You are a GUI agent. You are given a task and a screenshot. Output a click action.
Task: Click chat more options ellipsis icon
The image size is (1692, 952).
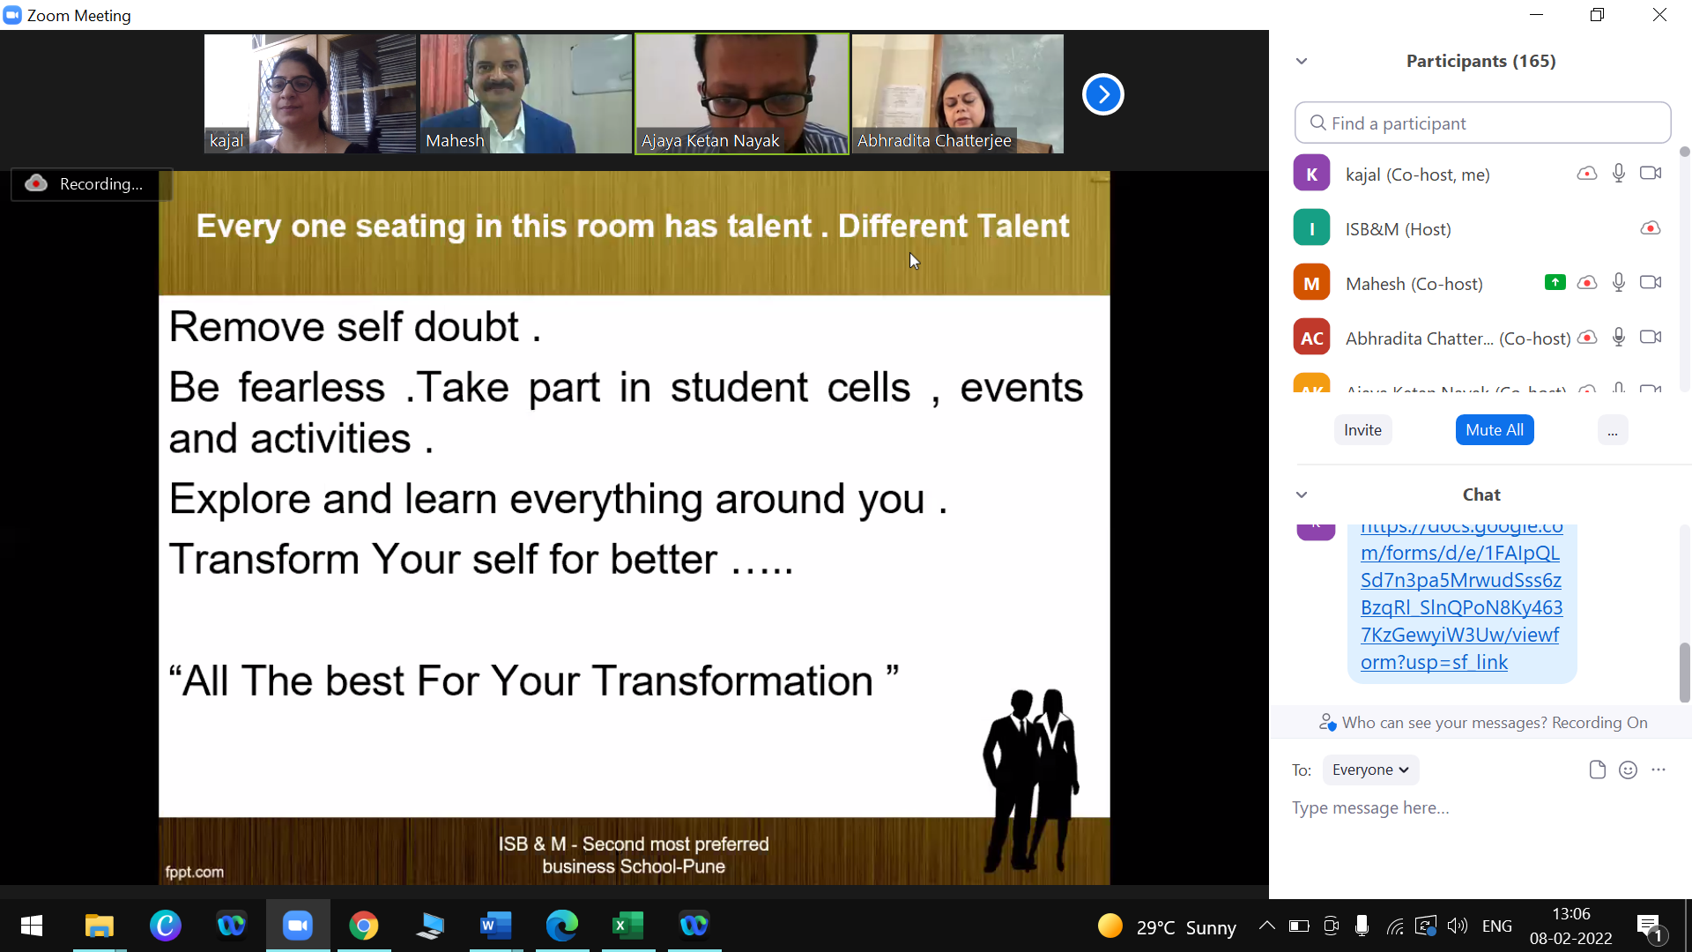[x=1659, y=770]
